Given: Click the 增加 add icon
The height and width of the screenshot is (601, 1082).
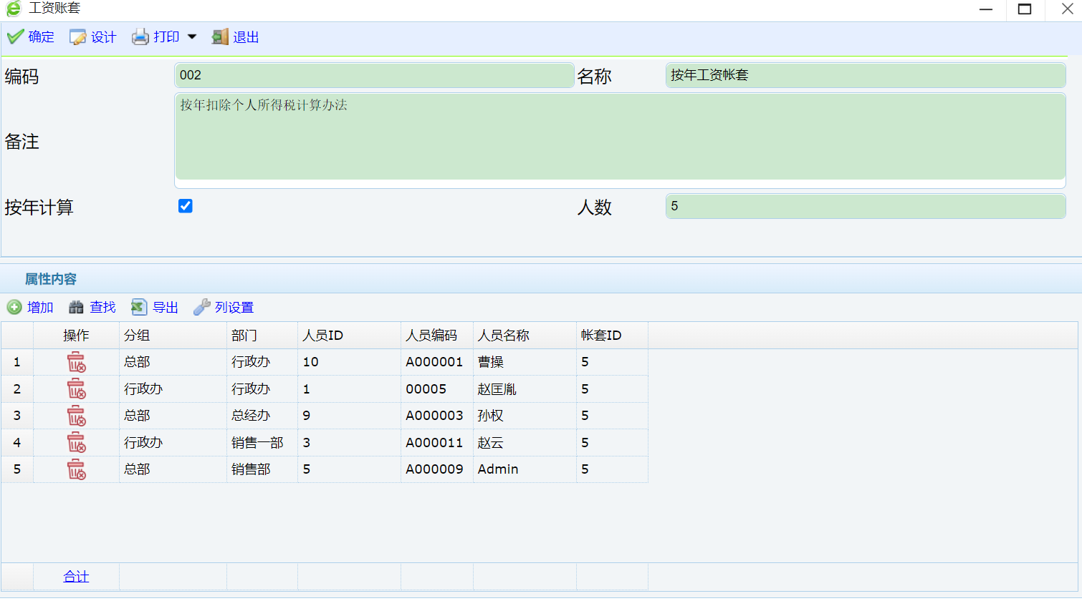Looking at the screenshot, I should point(14,307).
